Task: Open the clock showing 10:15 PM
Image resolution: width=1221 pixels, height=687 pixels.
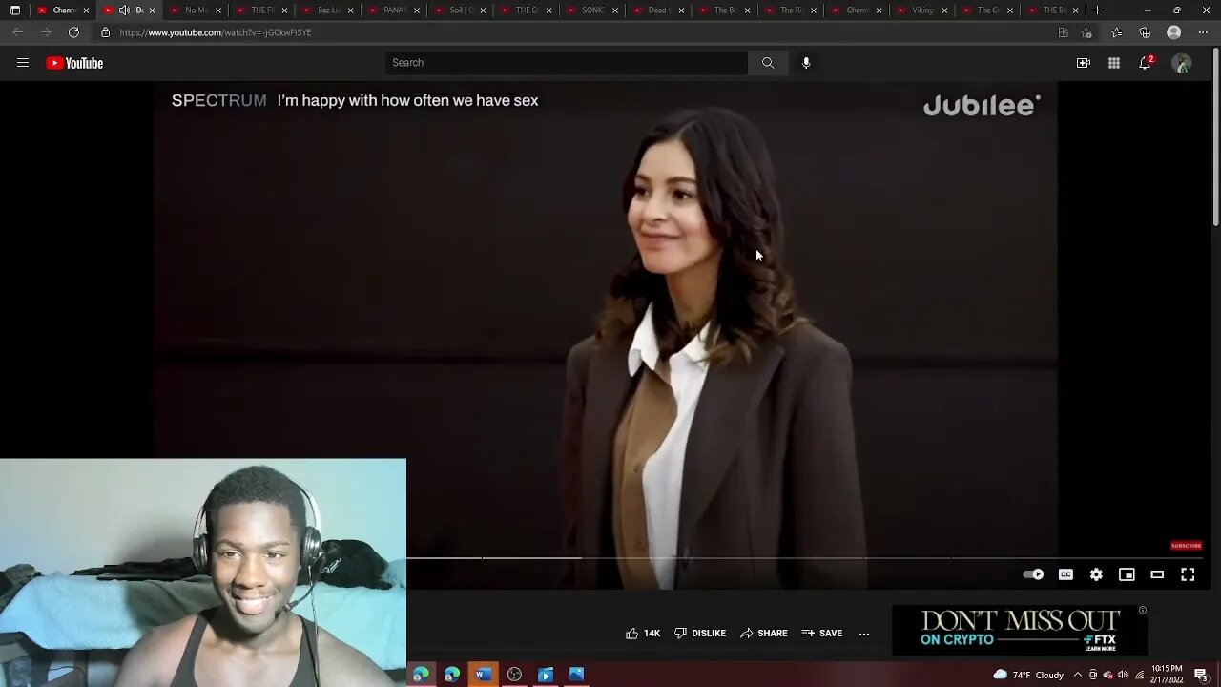Action: tap(1167, 675)
